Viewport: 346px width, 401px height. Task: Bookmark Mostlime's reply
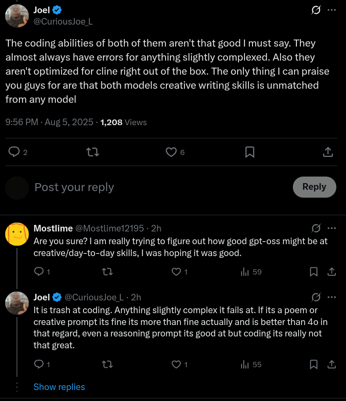314,272
